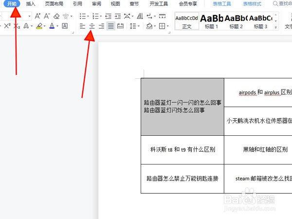Expand the styles gallery
Screen dimensions: 292x219
pos(276,27)
